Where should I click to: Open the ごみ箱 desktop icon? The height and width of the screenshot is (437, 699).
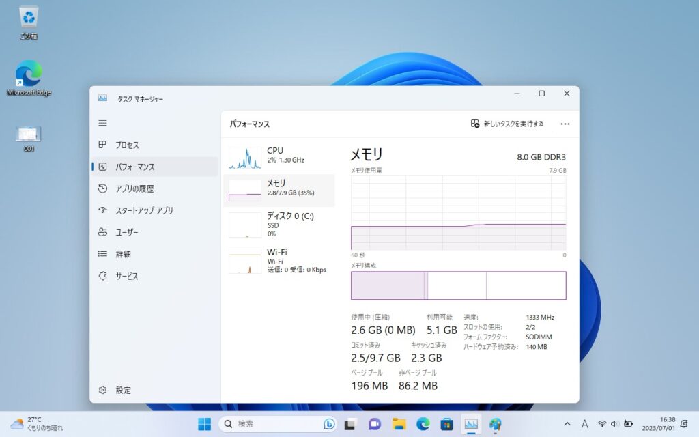(29, 20)
